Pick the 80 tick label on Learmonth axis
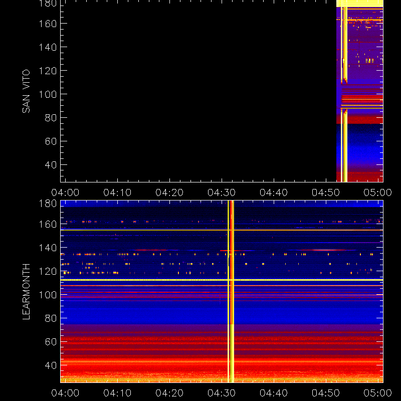The image size is (401, 401). click(51, 318)
